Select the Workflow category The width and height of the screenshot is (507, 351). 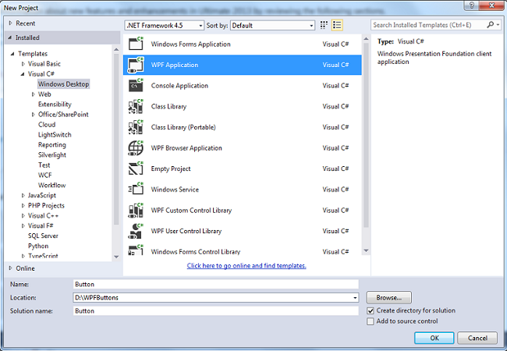52,185
